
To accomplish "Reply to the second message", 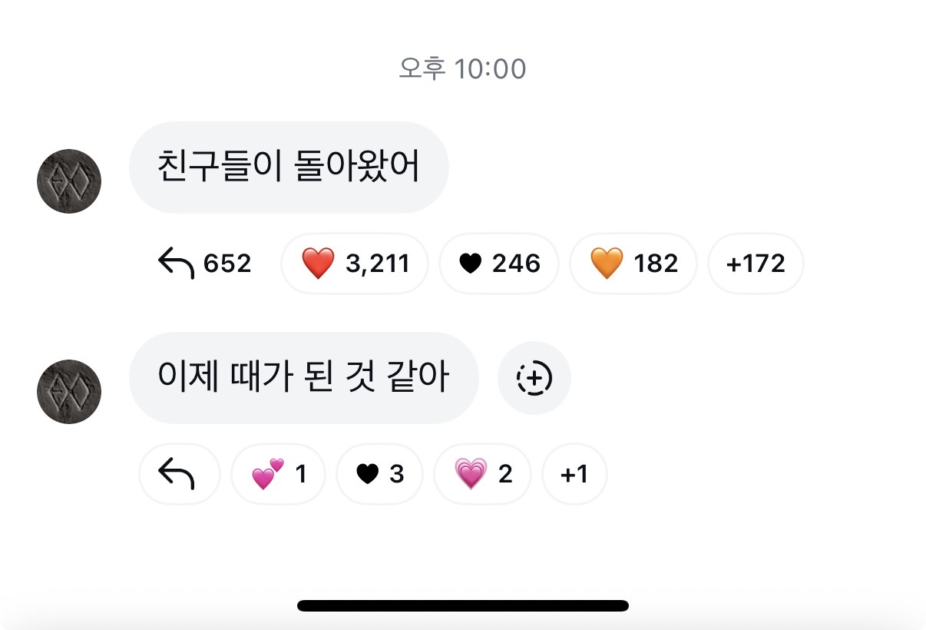I will tap(178, 474).
